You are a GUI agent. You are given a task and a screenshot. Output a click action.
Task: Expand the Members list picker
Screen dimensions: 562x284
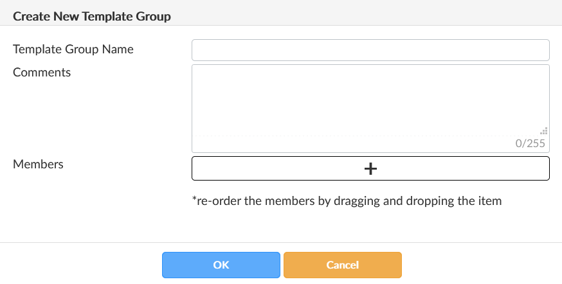point(370,168)
